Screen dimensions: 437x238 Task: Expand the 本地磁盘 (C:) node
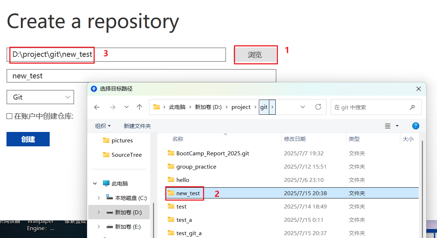click(99, 198)
